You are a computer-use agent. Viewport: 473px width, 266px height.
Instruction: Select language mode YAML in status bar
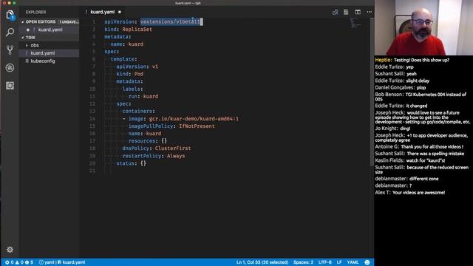(x=353, y=262)
